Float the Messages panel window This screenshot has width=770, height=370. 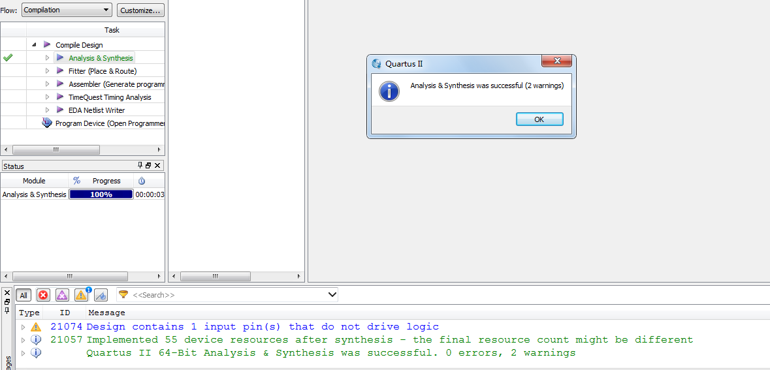pos(7,301)
